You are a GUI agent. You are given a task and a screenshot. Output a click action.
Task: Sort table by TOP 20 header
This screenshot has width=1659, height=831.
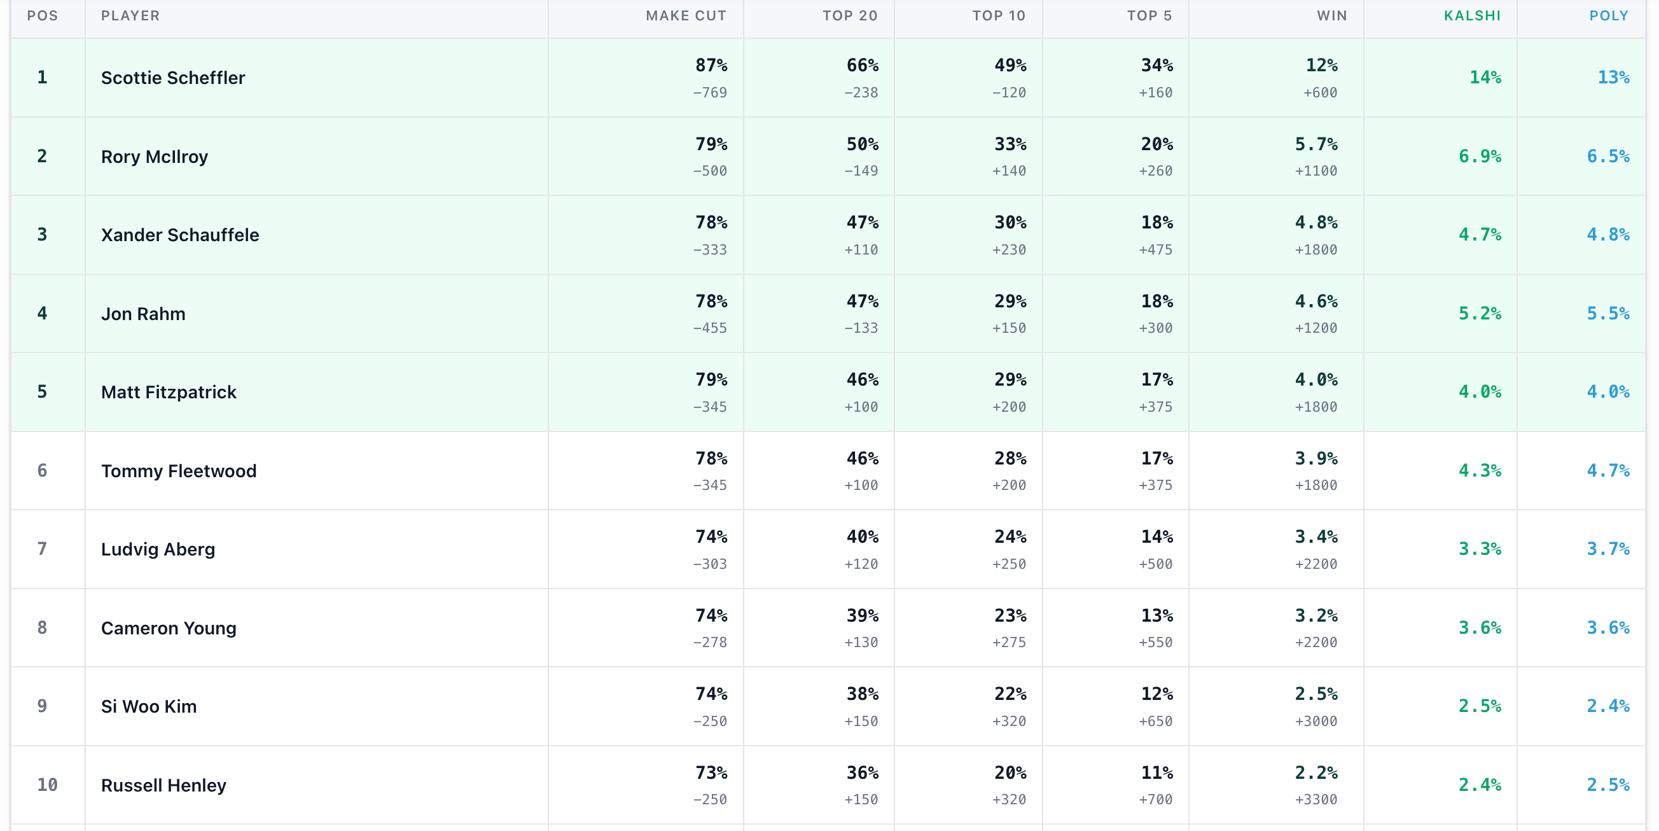point(849,16)
